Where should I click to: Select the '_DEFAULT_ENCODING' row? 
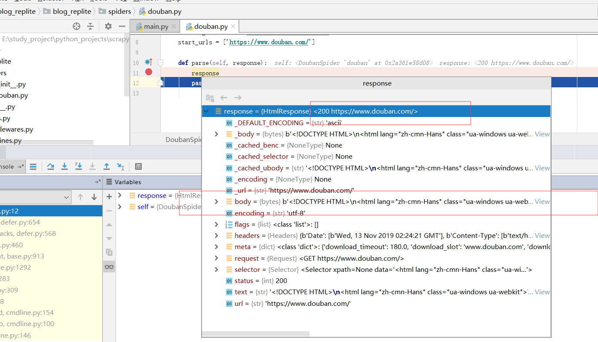(x=376, y=123)
